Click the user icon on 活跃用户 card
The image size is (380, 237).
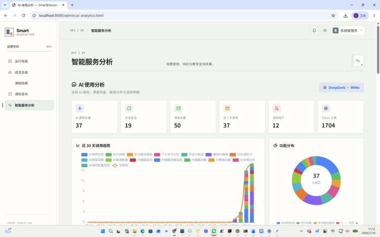tap(277, 108)
